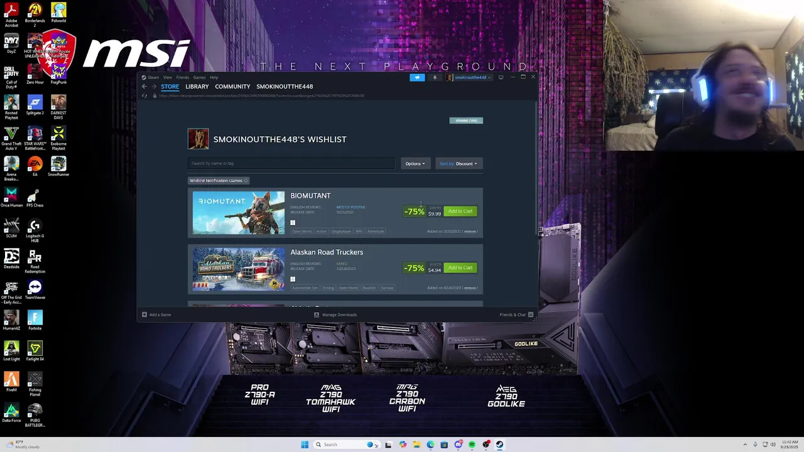Viewport: 804px width, 452px height.
Task: Open the Alaskan Road Truckers thumbnail
Action: (239, 269)
